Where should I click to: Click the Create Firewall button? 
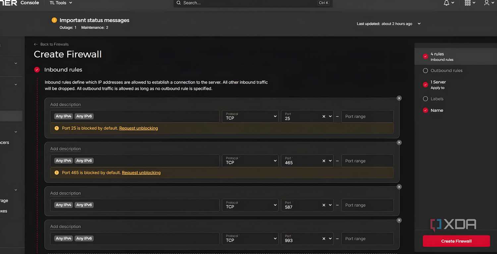pyautogui.click(x=456, y=241)
